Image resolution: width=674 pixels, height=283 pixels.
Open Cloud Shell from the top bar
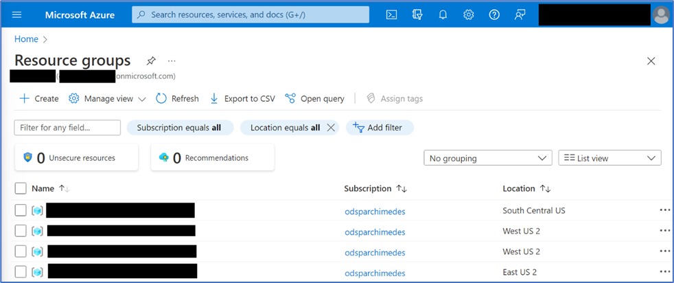[x=391, y=14]
